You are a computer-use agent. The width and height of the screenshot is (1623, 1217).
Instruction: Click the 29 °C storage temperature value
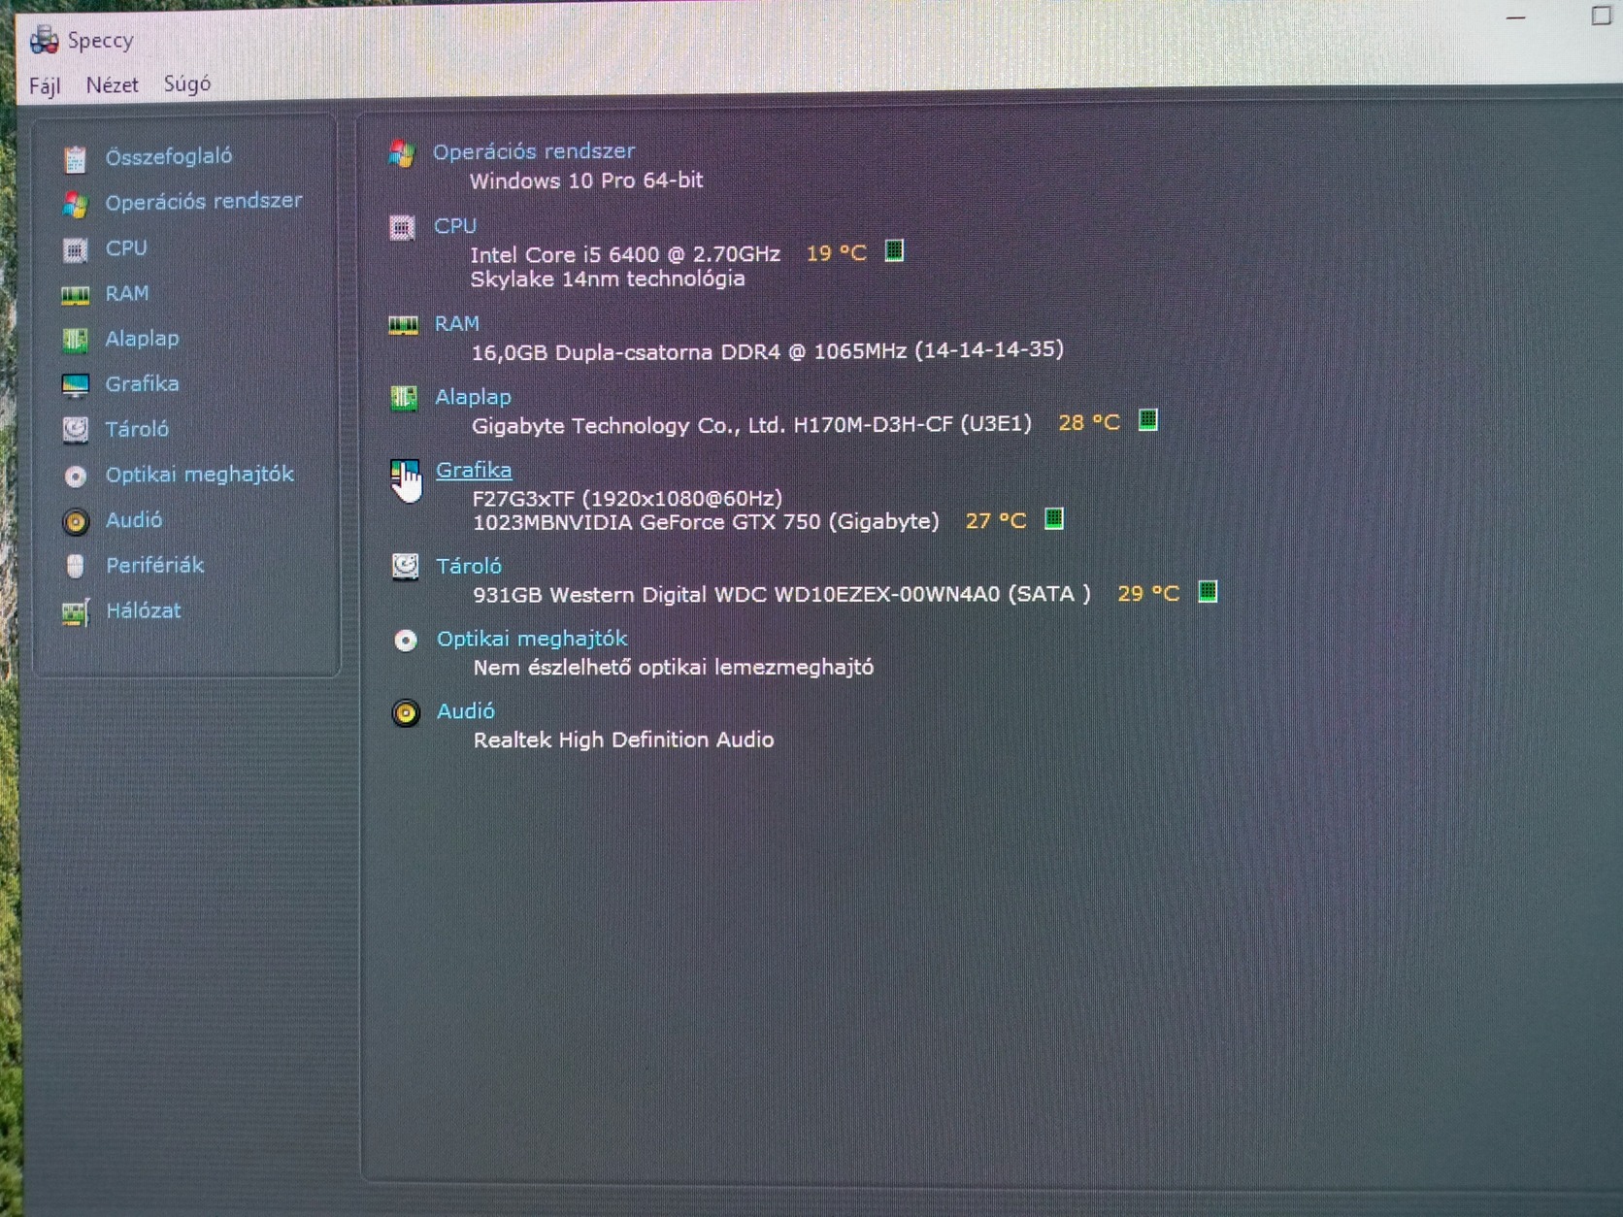pyautogui.click(x=1148, y=594)
